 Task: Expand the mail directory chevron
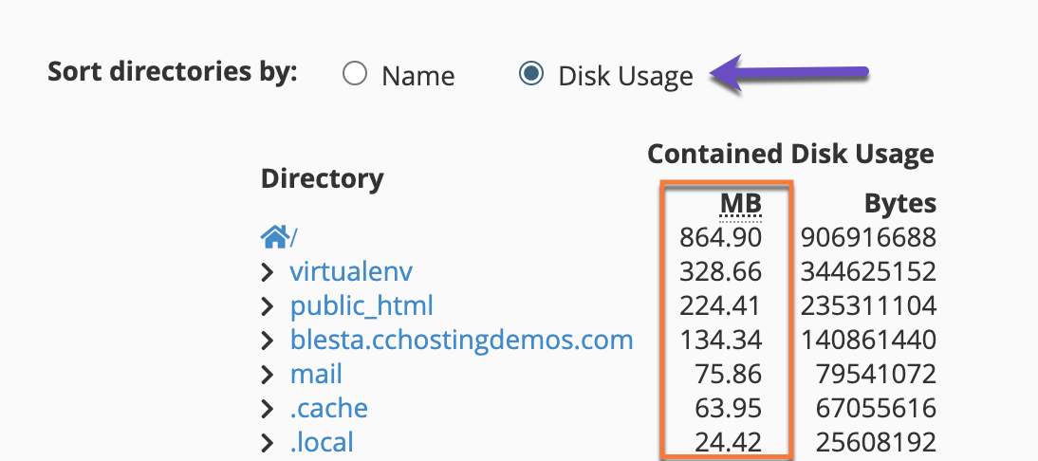[x=268, y=375]
